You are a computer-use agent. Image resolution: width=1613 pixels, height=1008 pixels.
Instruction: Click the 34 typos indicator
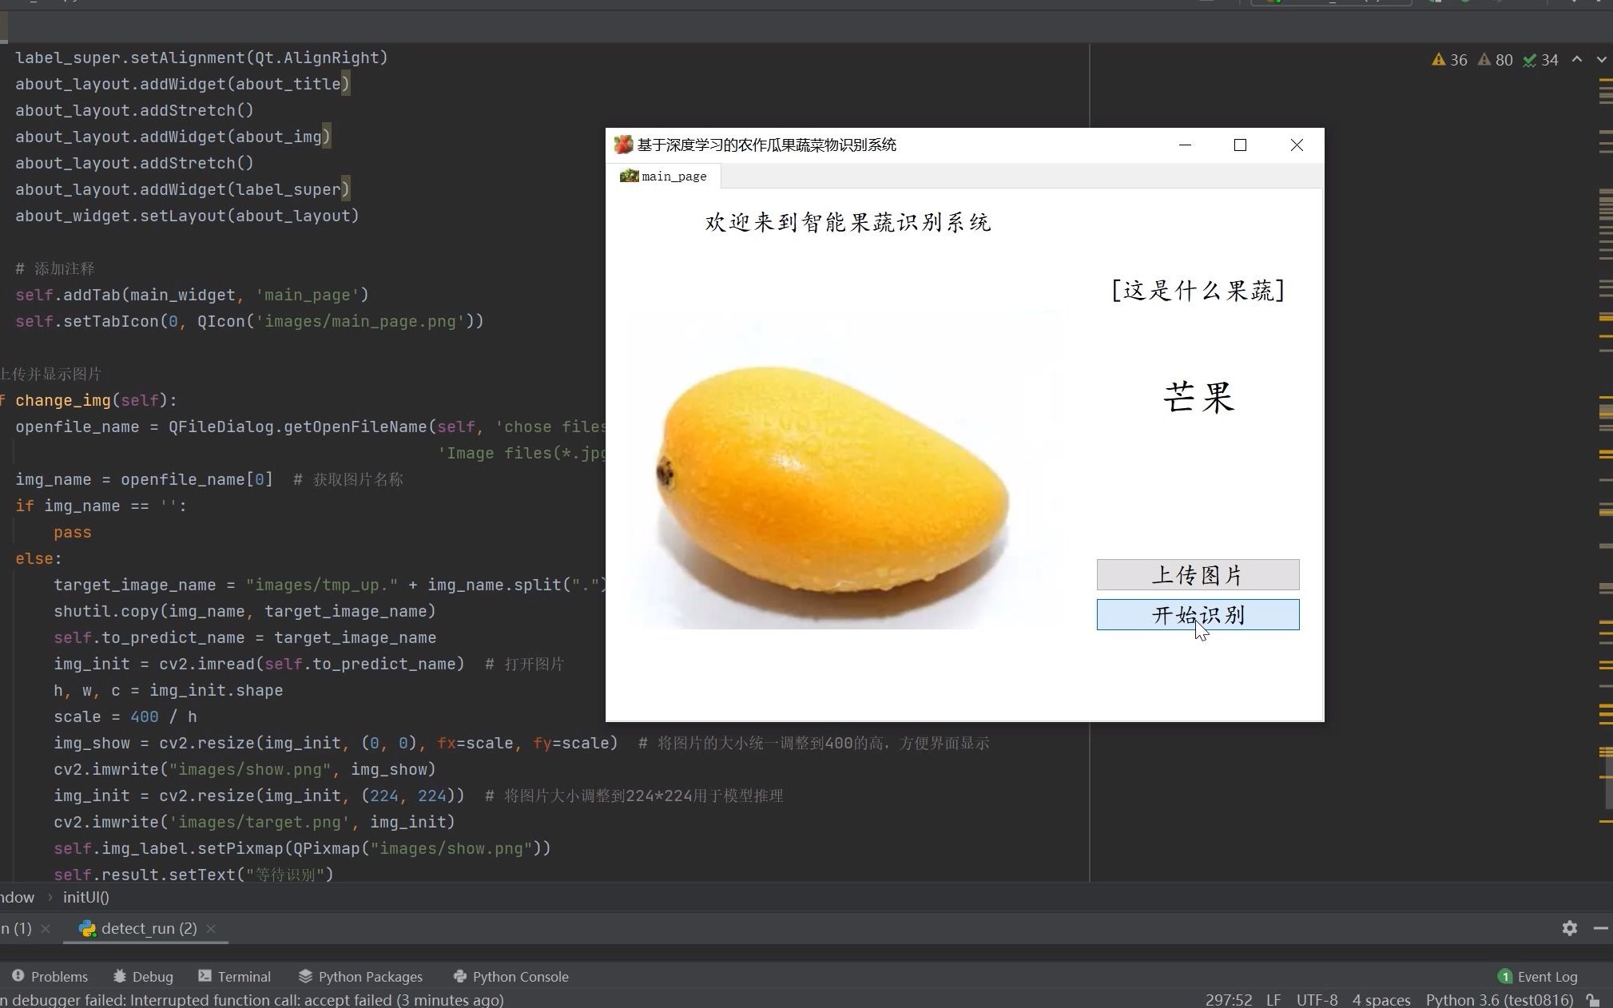pyautogui.click(x=1540, y=60)
